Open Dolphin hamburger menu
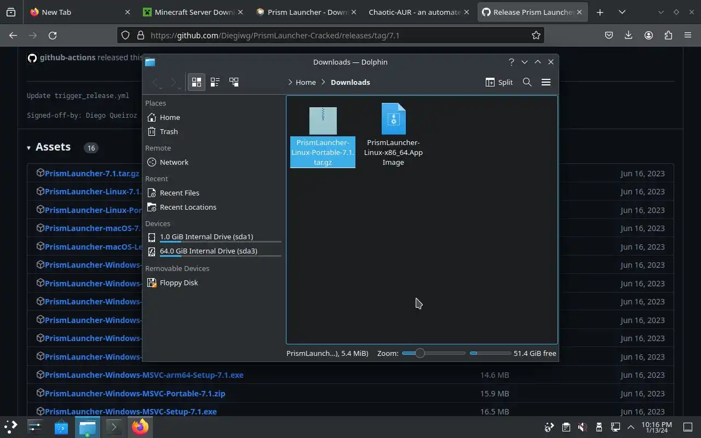Screen dimensions: 701x438 point(546,82)
